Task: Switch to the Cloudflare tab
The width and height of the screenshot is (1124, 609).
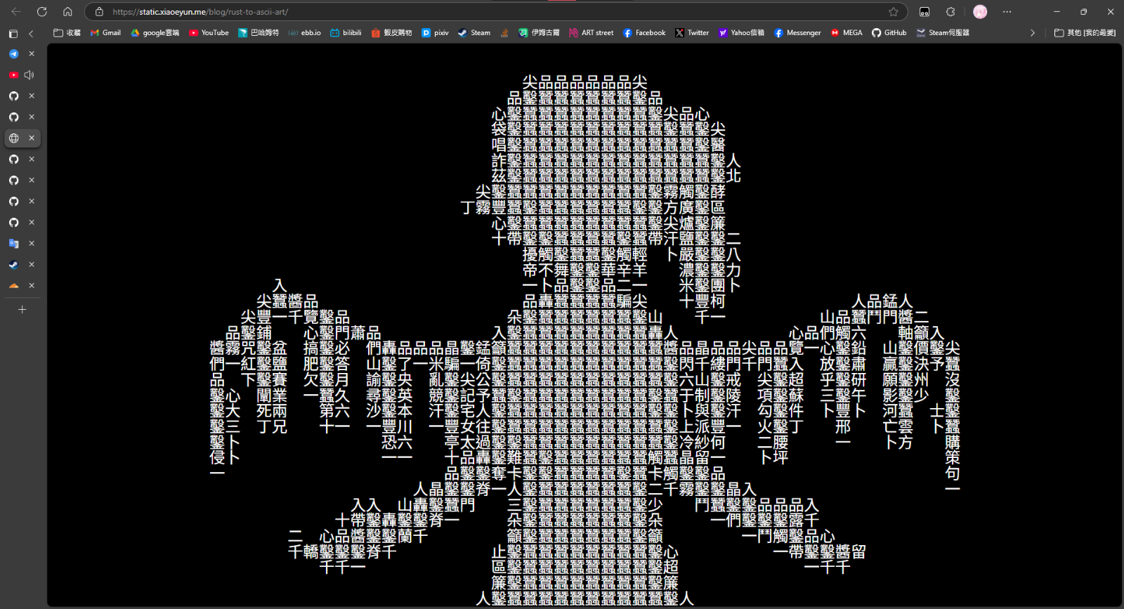Action: click(13, 286)
